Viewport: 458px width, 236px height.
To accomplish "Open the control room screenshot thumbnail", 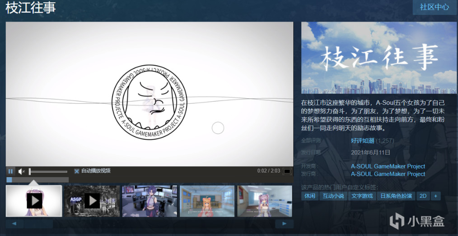I will coord(150,201).
